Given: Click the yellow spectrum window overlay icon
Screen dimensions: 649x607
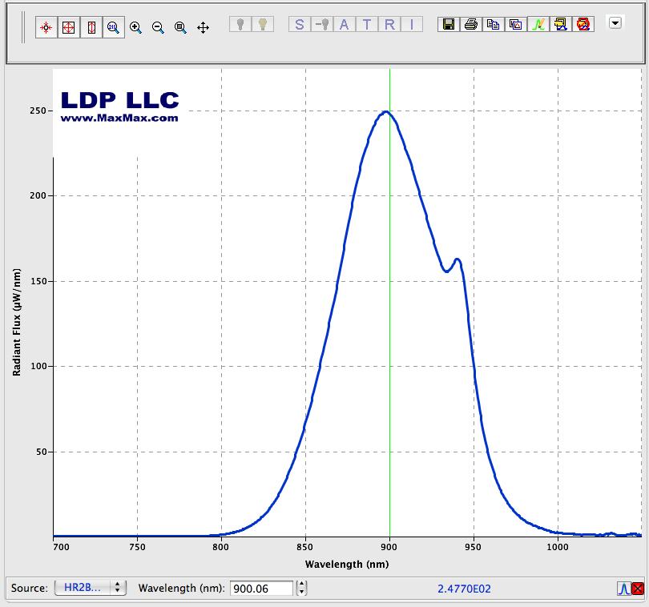Looking at the screenshot, I should (x=561, y=24).
